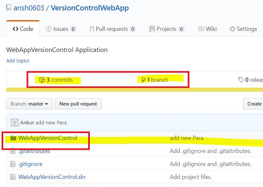Screen dimensions: 263x187
Task: Open the 3 commits link
Action: pos(59,80)
